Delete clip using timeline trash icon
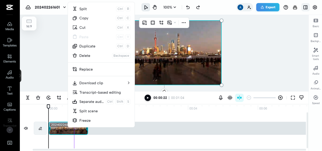 click(x=38, y=98)
